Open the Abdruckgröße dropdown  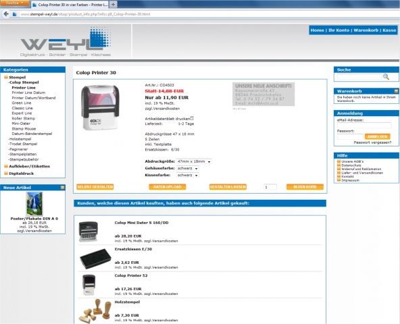pos(194,161)
